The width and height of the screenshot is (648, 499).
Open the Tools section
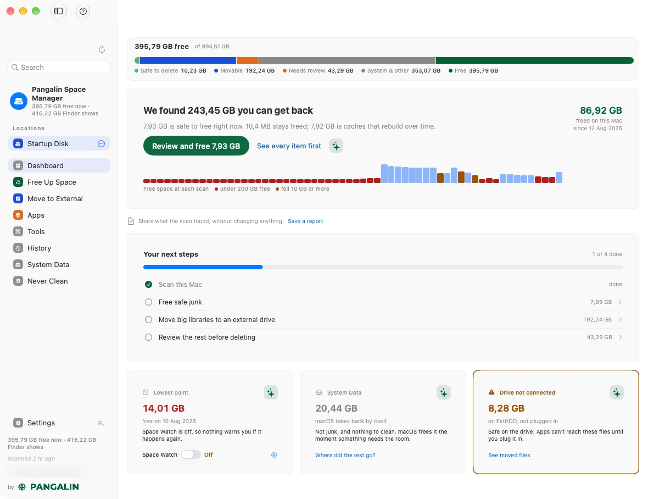coord(59,231)
